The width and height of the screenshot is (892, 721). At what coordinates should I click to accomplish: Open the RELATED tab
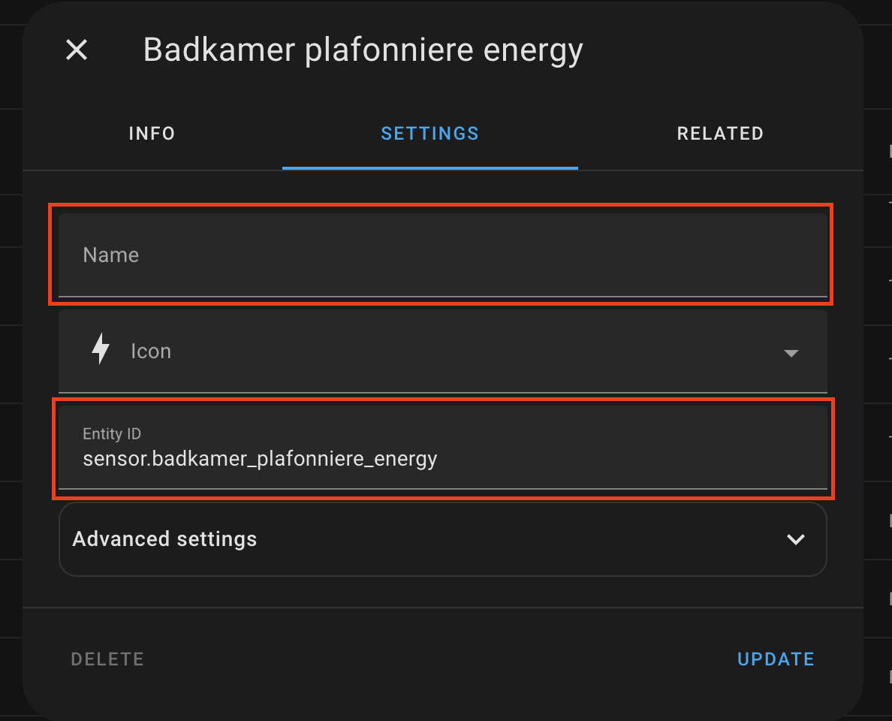pos(720,133)
